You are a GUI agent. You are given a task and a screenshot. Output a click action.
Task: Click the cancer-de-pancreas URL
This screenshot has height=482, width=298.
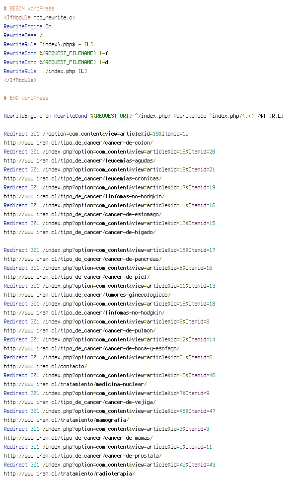tap(82, 259)
